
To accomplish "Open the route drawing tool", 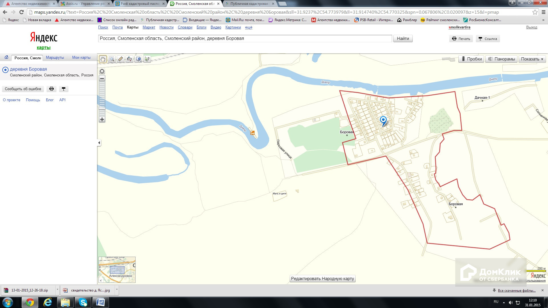I will pyautogui.click(x=129, y=59).
